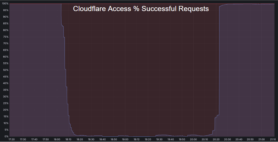Select the 20:20 time axis label

tap(216, 139)
